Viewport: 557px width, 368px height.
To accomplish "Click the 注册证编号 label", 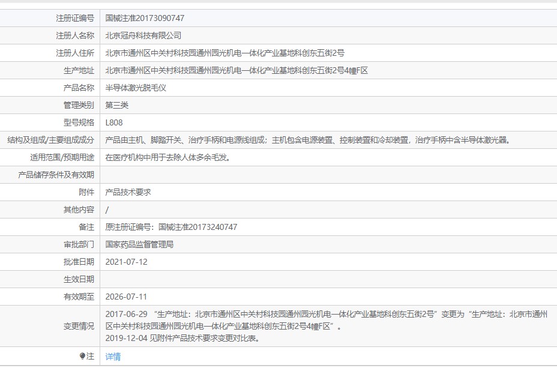I will 75,18.
